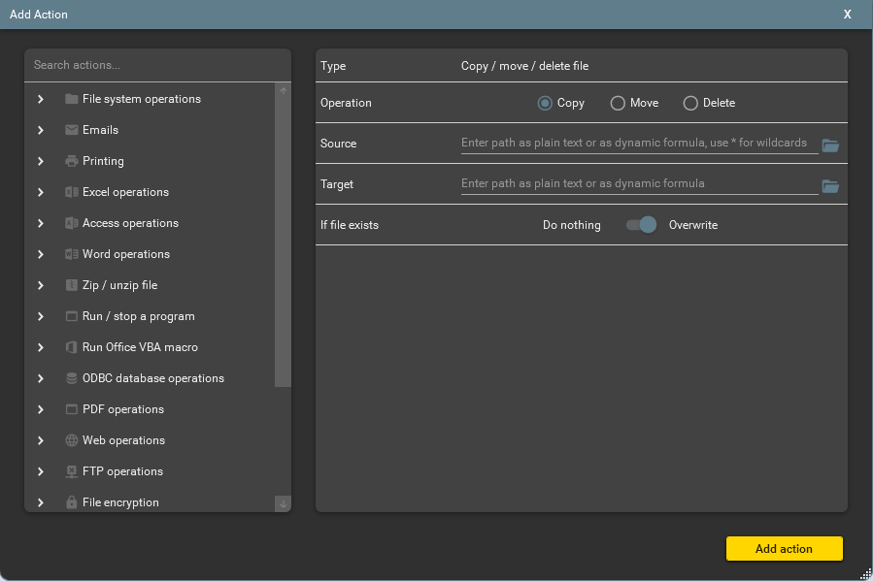Click the Printing printer icon
This screenshot has width=873, height=581.
pyautogui.click(x=71, y=161)
